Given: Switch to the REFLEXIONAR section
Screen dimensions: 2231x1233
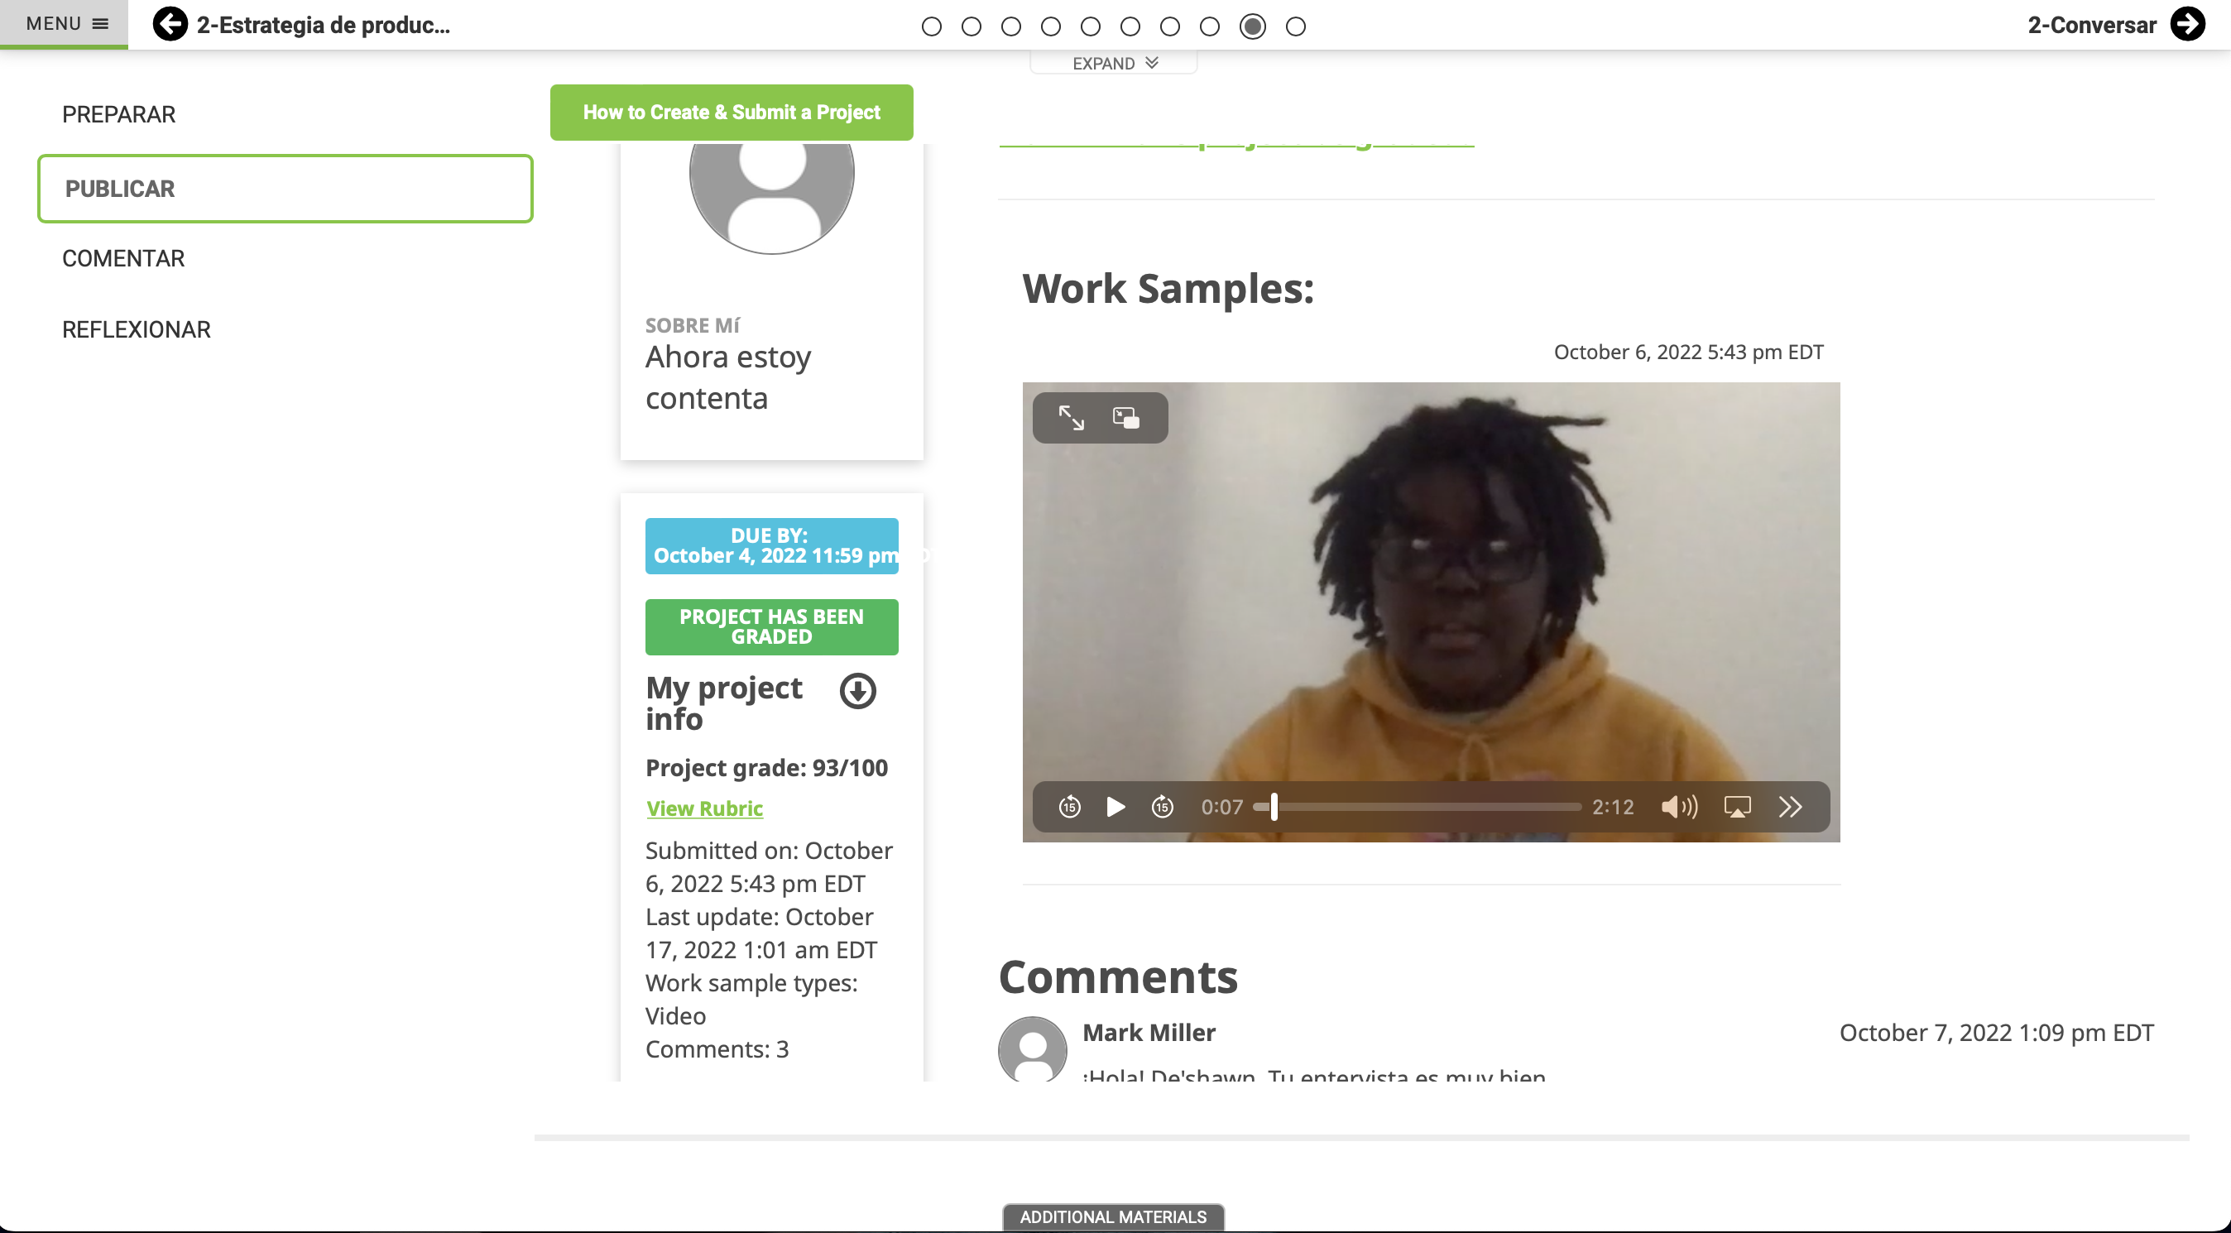Looking at the screenshot, I should tap(136, 329).
